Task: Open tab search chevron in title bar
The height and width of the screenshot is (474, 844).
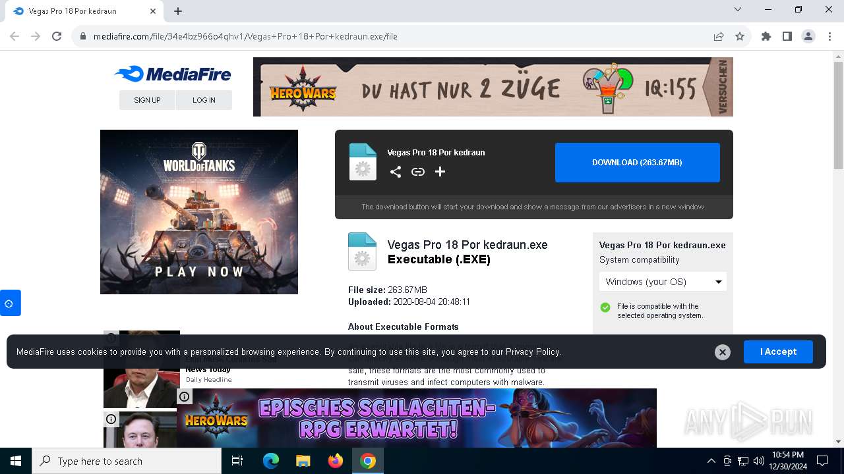Action: 738,9
